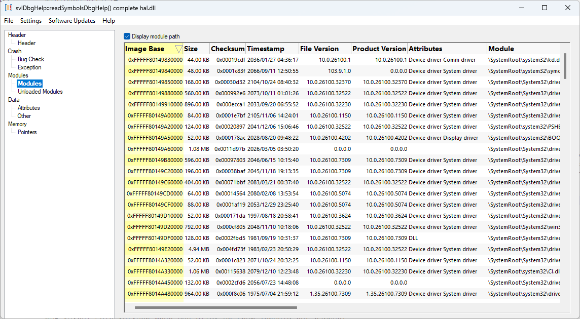Click the Image Base sort arrow
Screen dimensions: 580x319
click(x=178, y=48)
